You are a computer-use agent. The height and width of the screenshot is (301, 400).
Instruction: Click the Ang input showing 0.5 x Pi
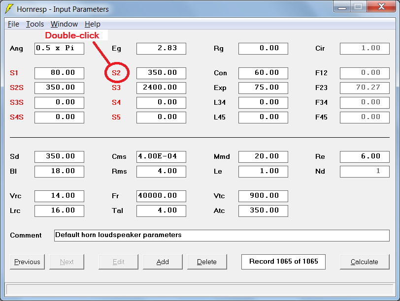point(59,48)
